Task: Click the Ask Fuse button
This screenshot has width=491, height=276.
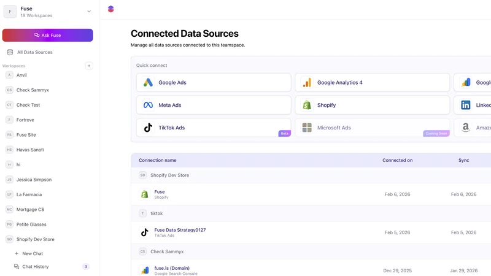Action: click(x=48, y=35)
